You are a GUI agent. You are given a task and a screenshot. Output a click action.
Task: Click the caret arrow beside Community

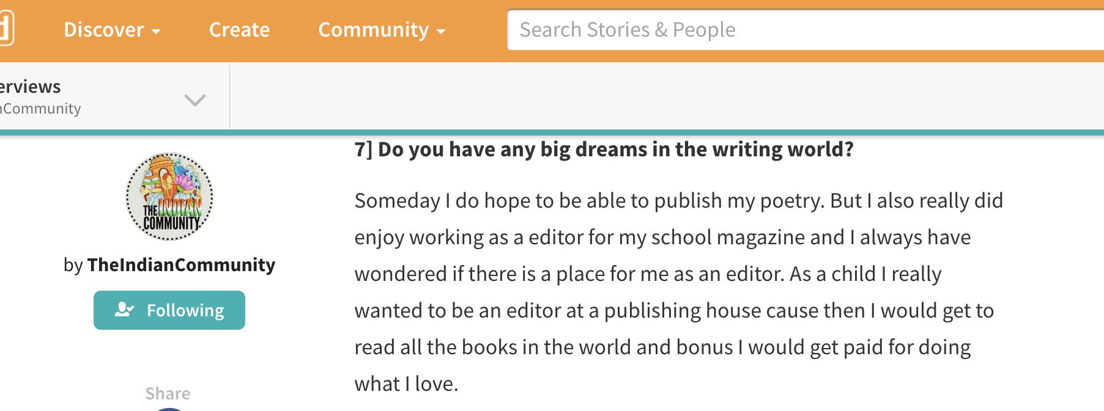click(441, 31)
